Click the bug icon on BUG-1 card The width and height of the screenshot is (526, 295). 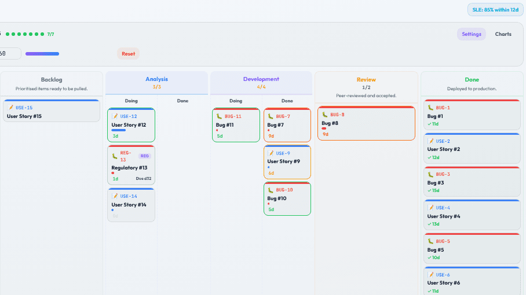(430, 108)
